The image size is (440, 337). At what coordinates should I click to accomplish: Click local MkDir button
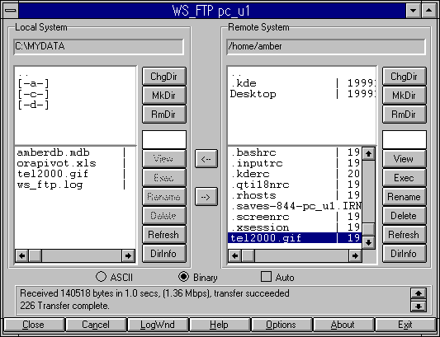(x=164, y=96)
